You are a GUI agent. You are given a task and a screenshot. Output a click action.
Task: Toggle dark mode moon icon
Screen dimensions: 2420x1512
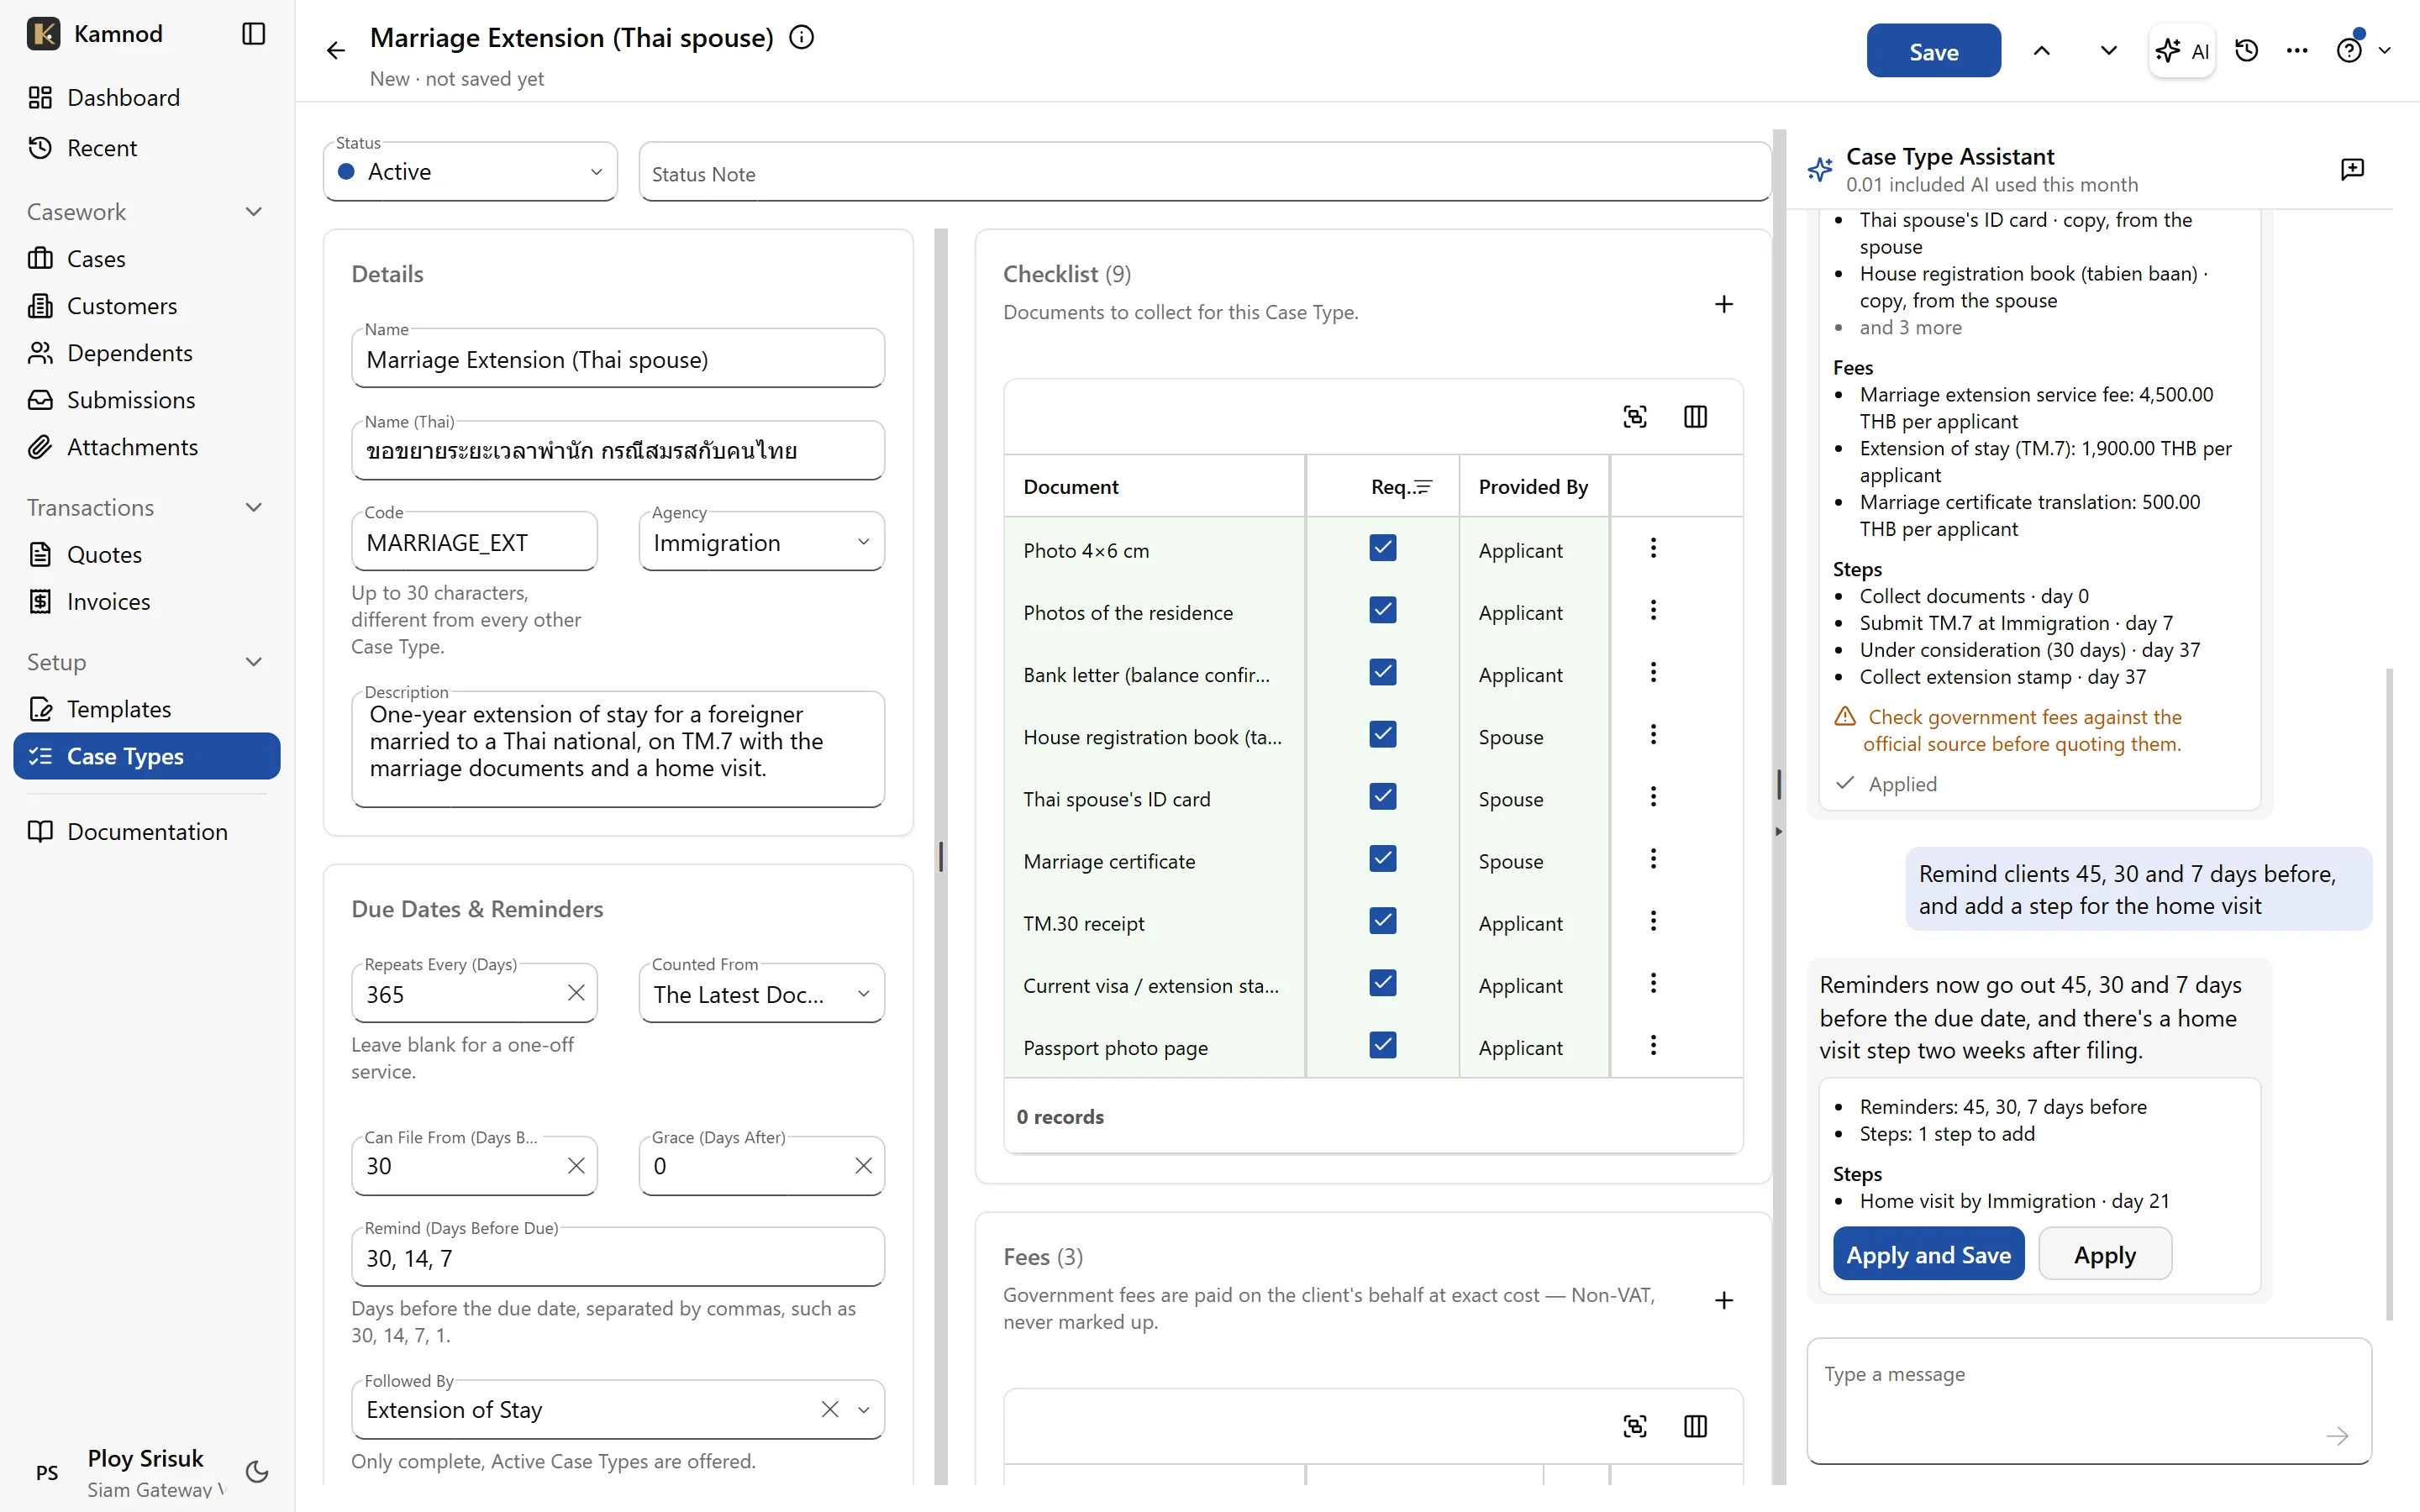pos(257,1472)
